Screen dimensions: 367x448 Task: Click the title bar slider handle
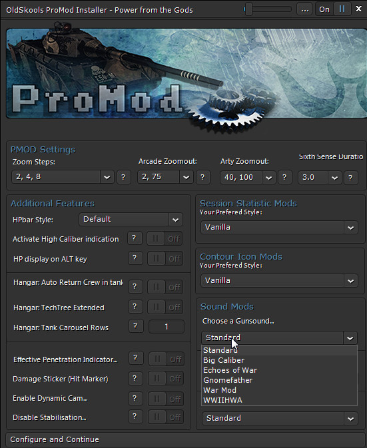248,9
